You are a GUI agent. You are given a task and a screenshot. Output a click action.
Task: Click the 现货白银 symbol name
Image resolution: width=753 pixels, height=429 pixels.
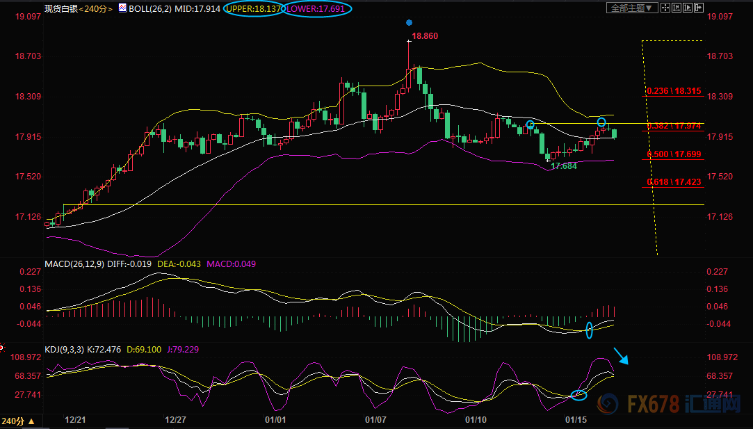click(60, 9)
